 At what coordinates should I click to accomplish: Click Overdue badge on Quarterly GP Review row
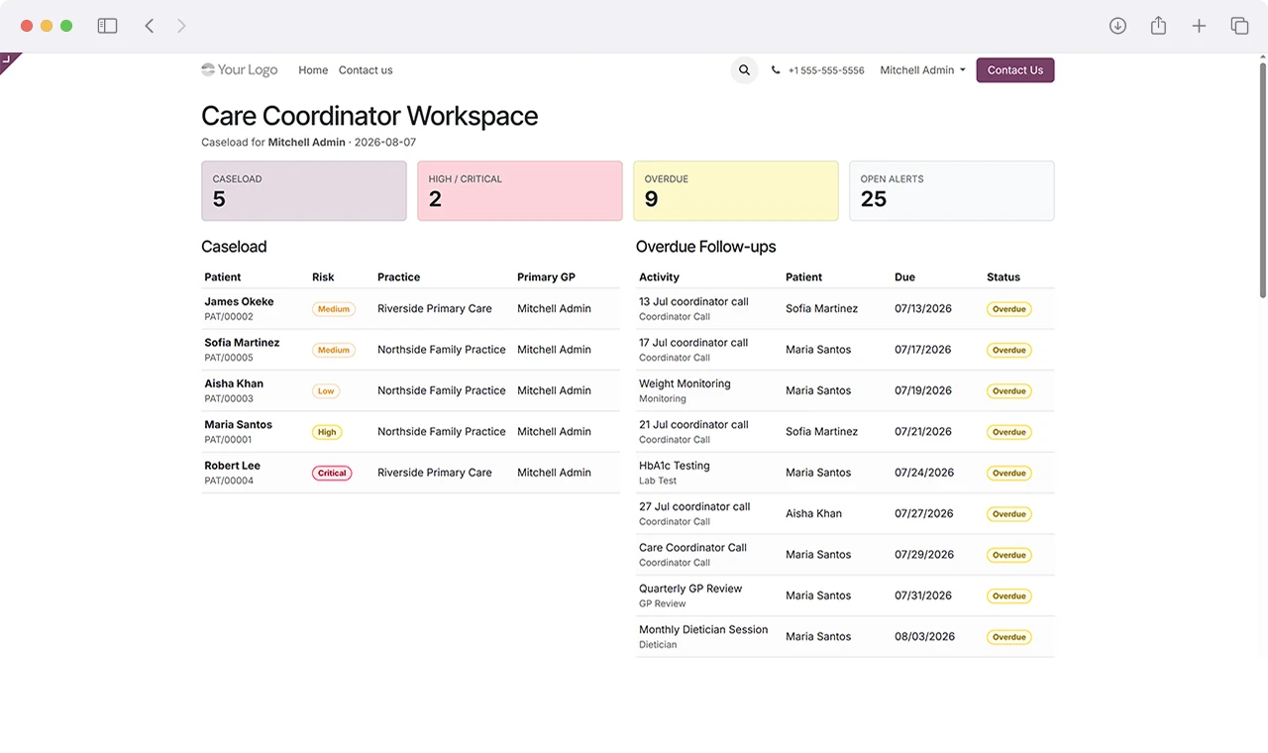pyautogui.click(x=1008, y=596)
